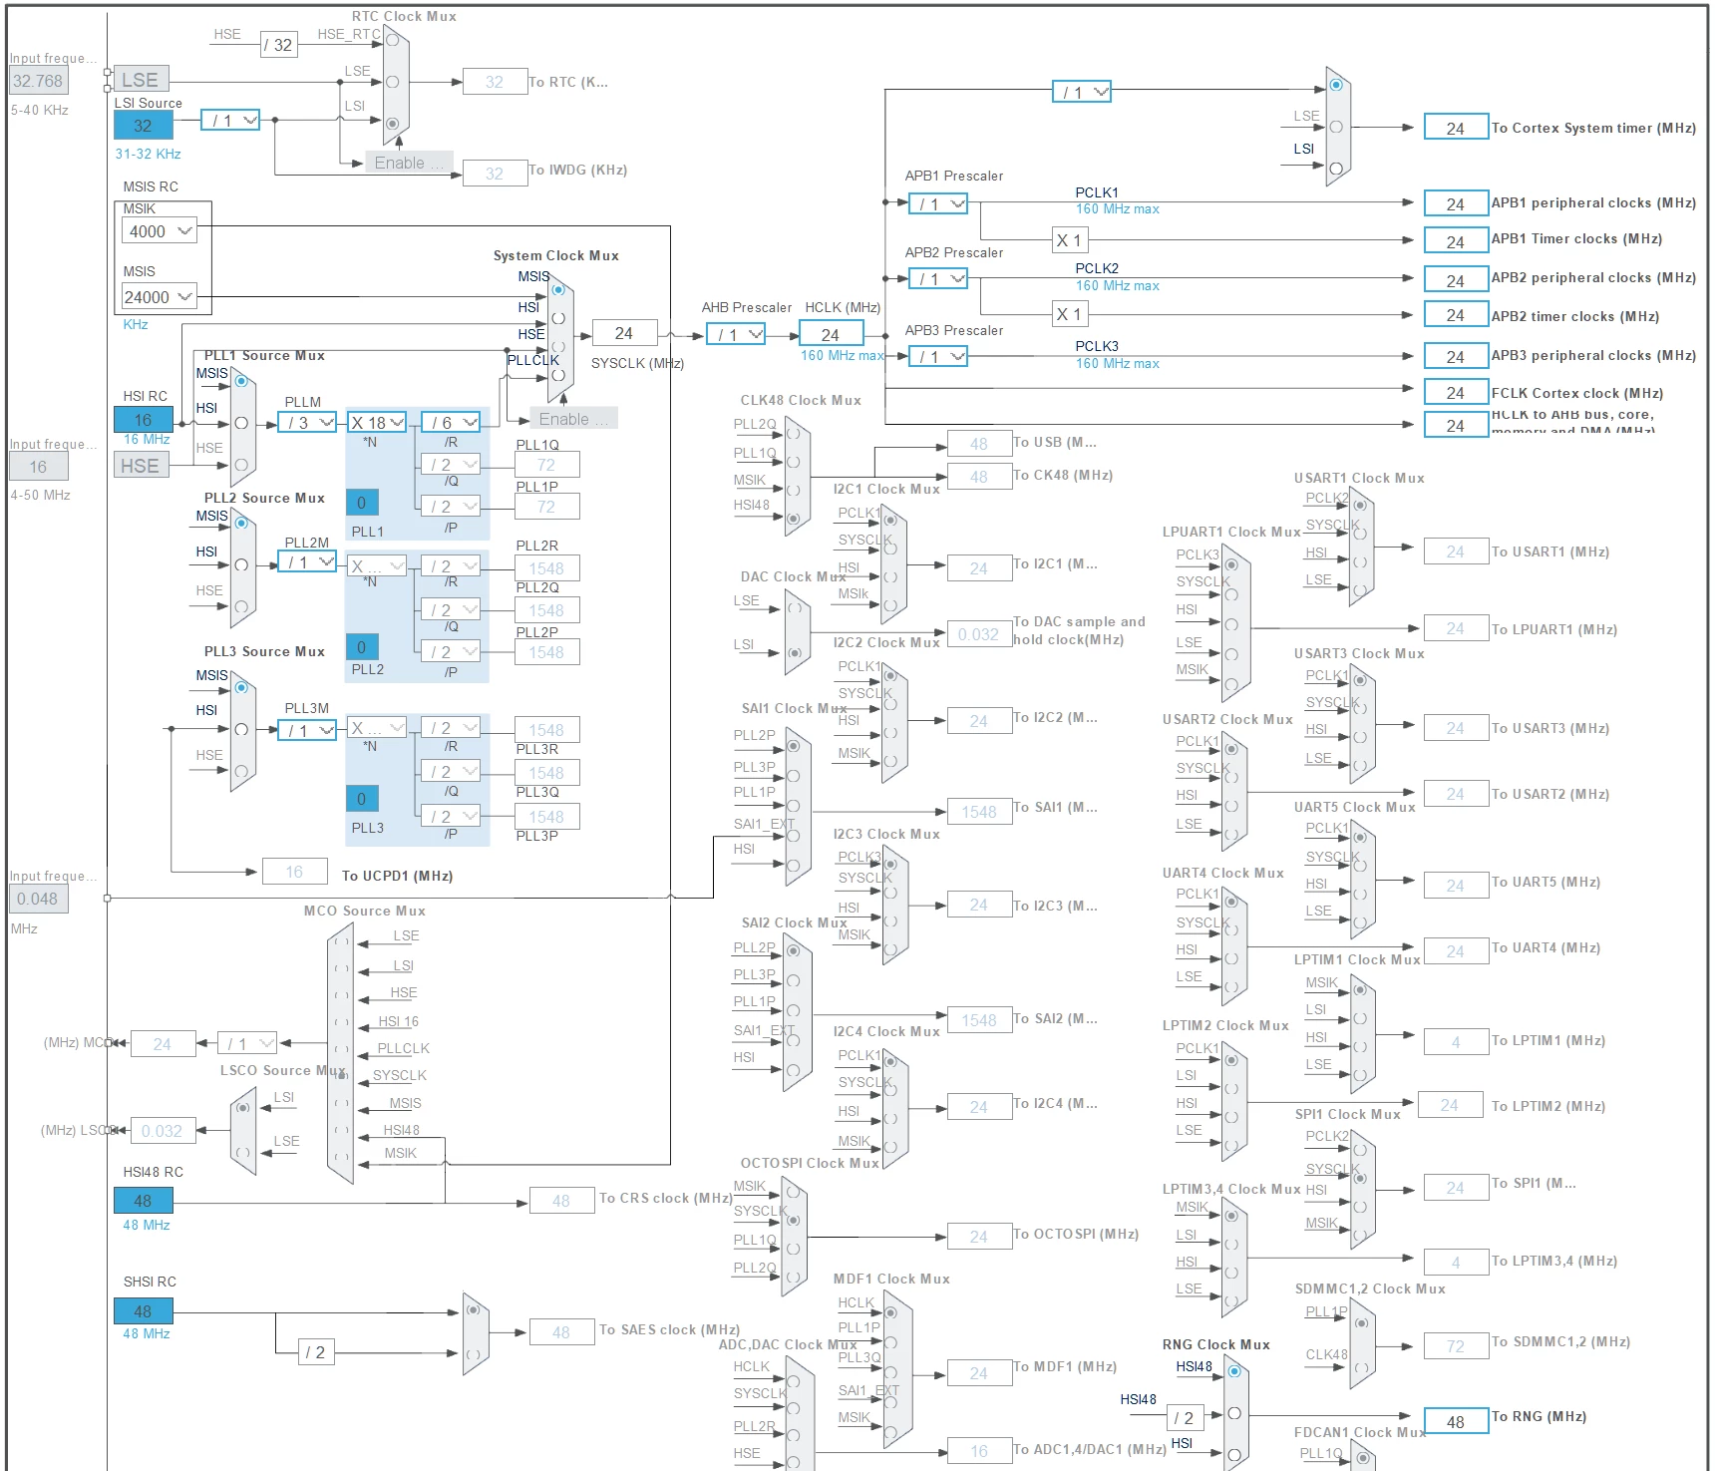This screenshot has height=1471, width=1716.
Task: Click the HSE / 32 divider box
Action: coord(279,45)
